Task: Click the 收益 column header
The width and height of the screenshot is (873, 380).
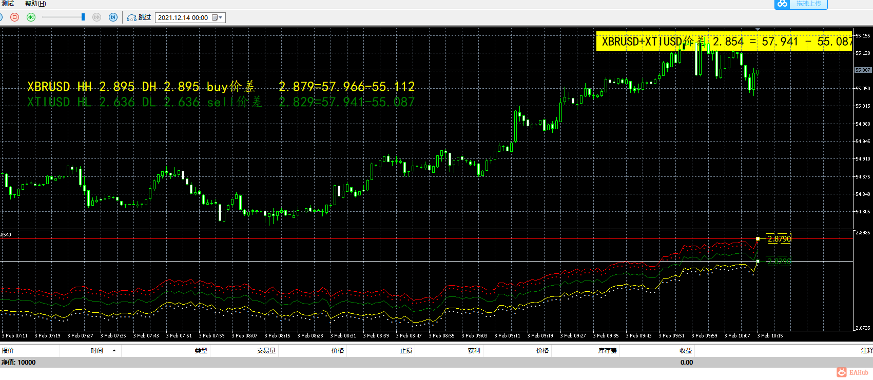Action: pyautogui.click(x=686, y=351)
